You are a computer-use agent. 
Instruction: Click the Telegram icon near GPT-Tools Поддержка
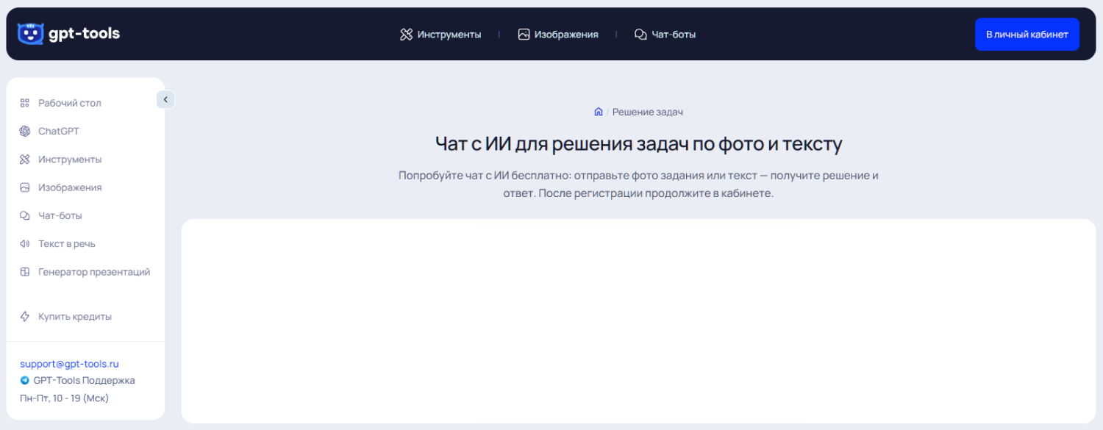[x=24, y=380]
